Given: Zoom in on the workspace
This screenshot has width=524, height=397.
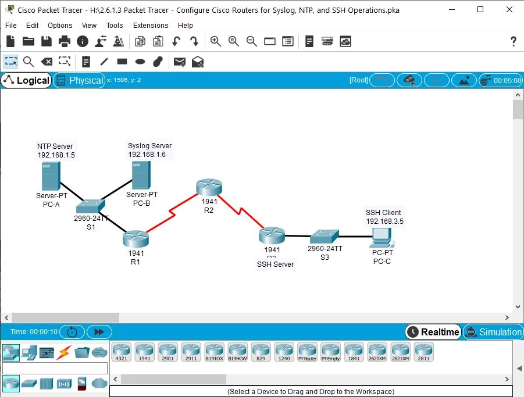Looking at the screenshot, I should [x=216, y=41].
